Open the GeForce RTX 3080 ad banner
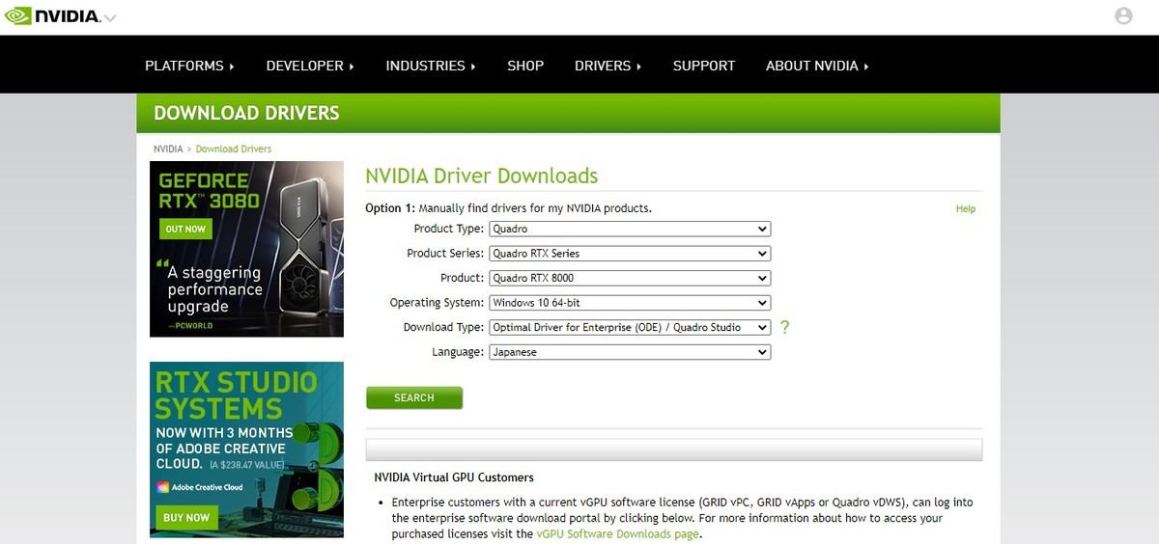Image resolution: width=1159 pixels, height=544 pixels. (246, 249)
